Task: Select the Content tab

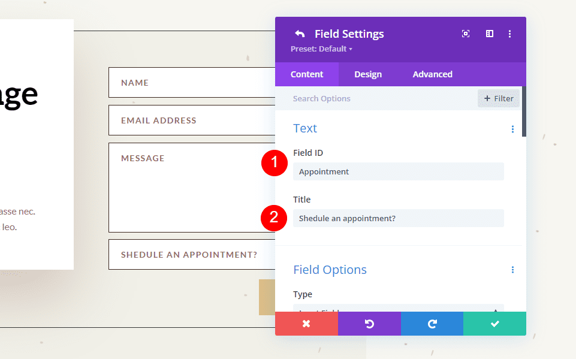Action: click(x=307, y=74)
